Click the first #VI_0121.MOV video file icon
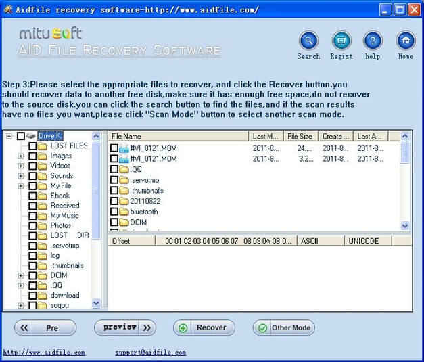Viewport: 424px width, 362px height. pos(124,148)
